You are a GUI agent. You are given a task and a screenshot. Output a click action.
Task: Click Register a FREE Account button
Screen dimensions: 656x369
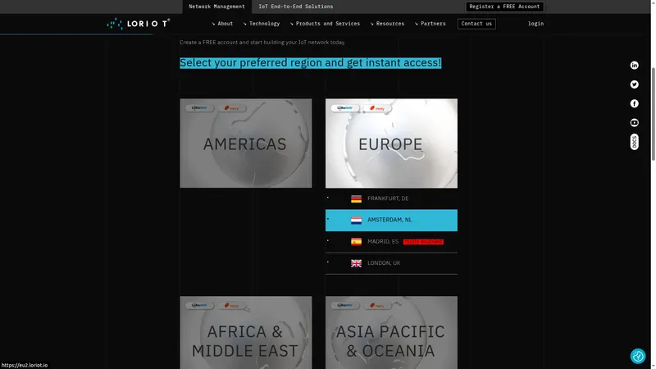(504, 7)
